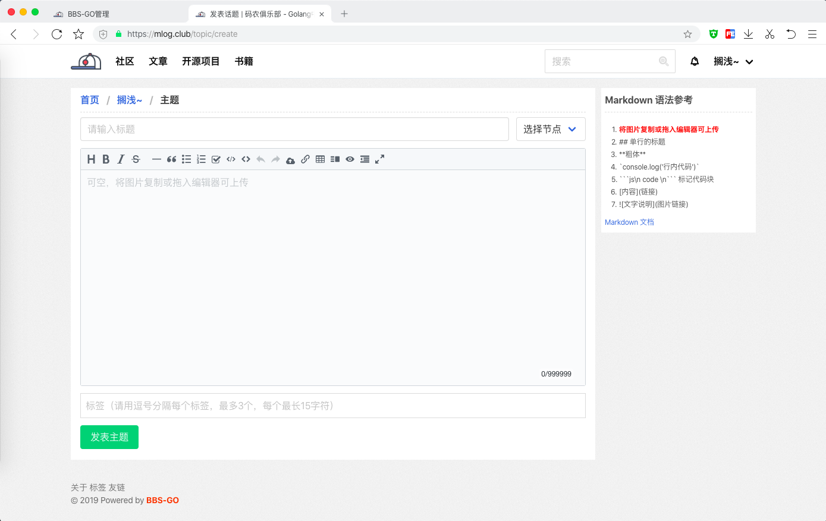Open notifications with the bell icon

(x=695, y=61)
